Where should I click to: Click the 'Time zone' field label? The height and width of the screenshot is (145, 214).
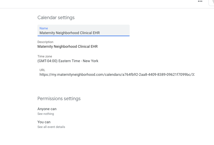click(x=45, y=56)
